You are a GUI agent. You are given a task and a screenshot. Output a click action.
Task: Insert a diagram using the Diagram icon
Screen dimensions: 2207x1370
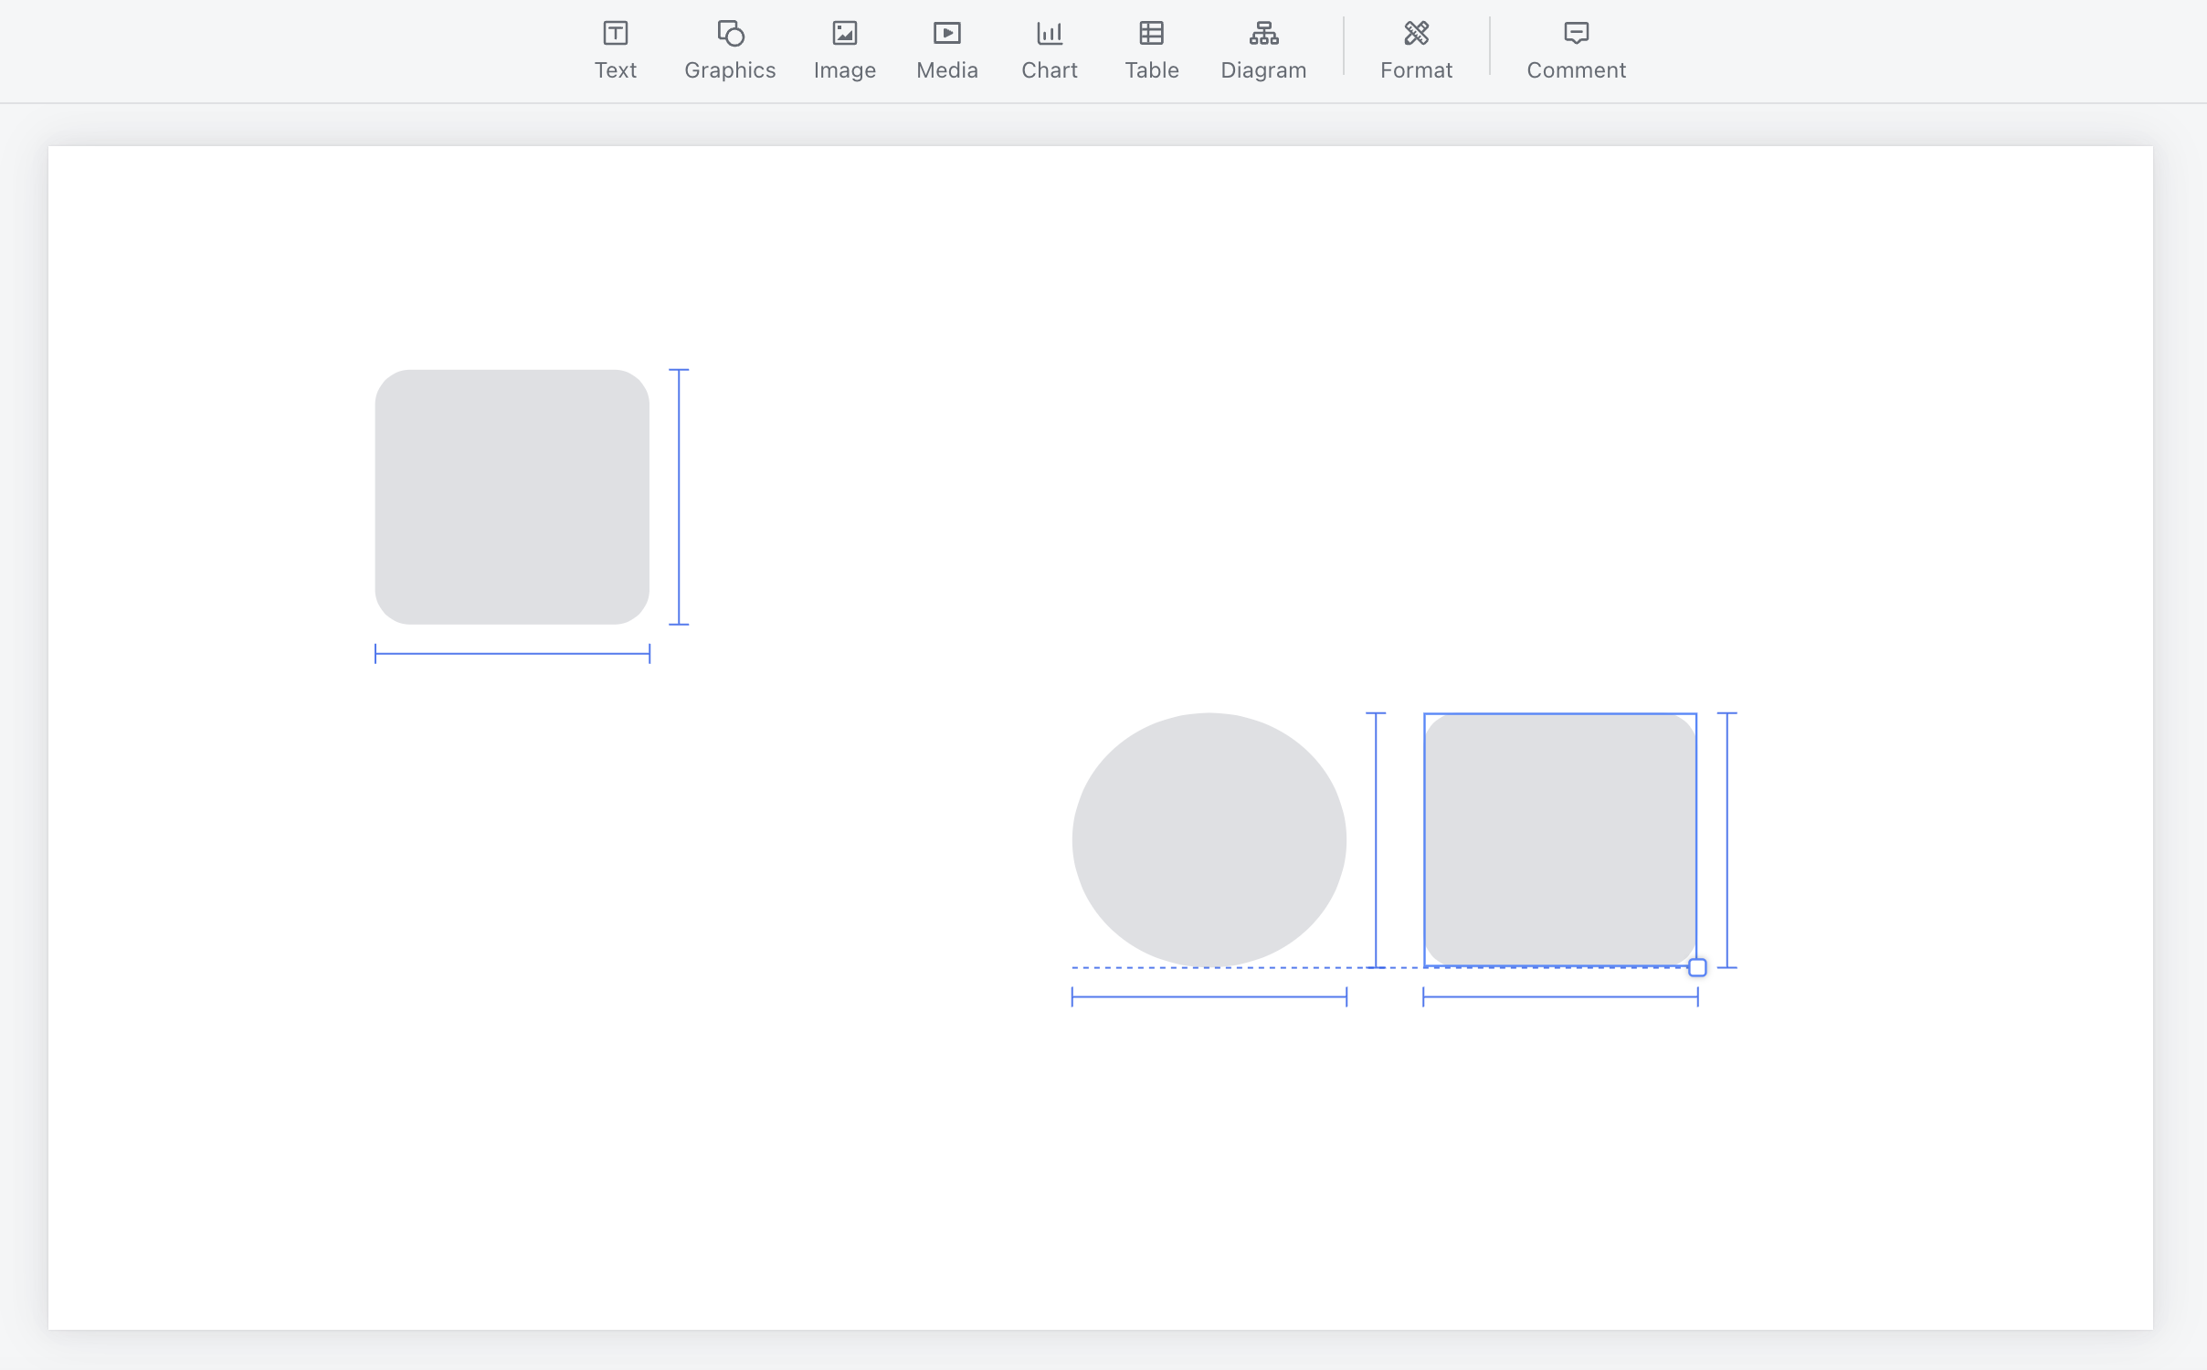click(x=1262, y=34)
